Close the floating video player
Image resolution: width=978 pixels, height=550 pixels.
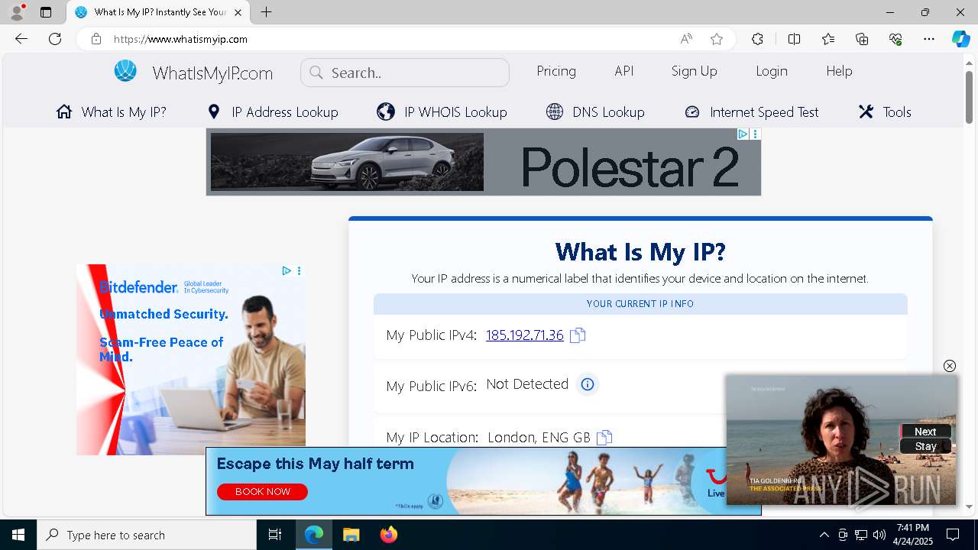(x=950, y=366)
